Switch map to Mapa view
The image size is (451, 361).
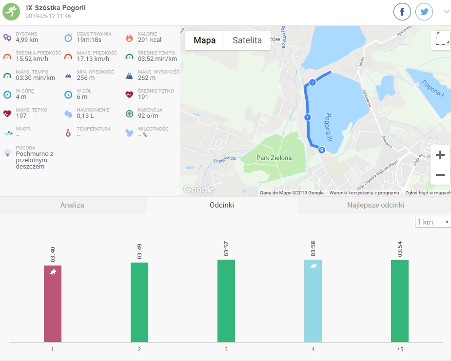point(204,40)
